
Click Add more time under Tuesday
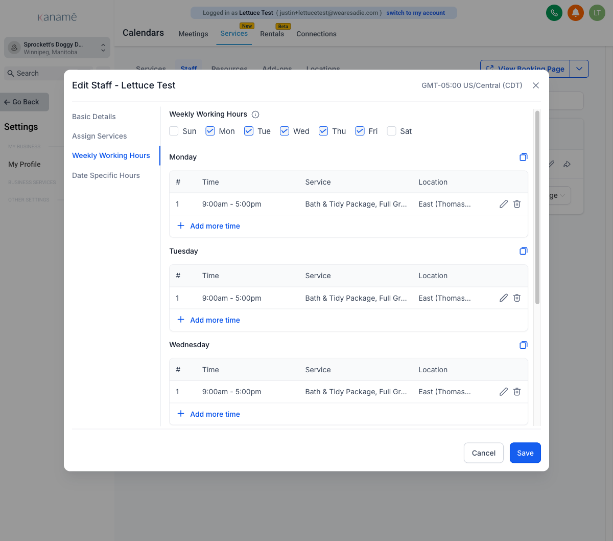point(215,320)
